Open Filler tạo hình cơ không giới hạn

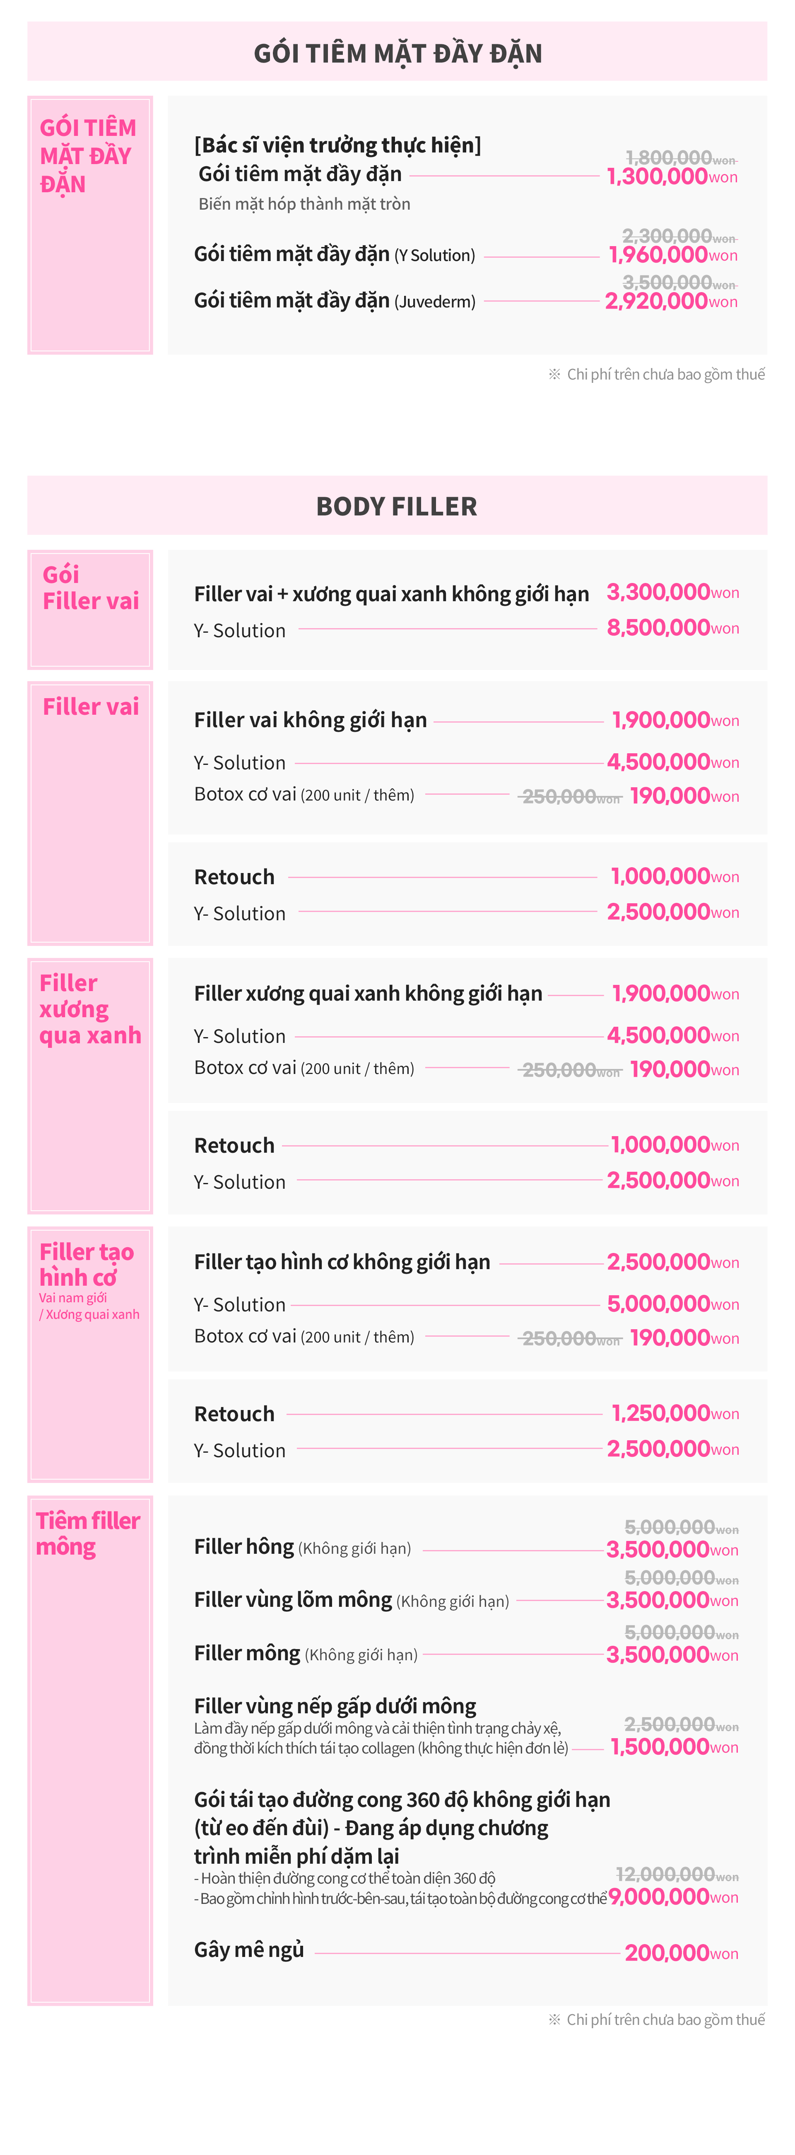click(x=342, y=1262)
